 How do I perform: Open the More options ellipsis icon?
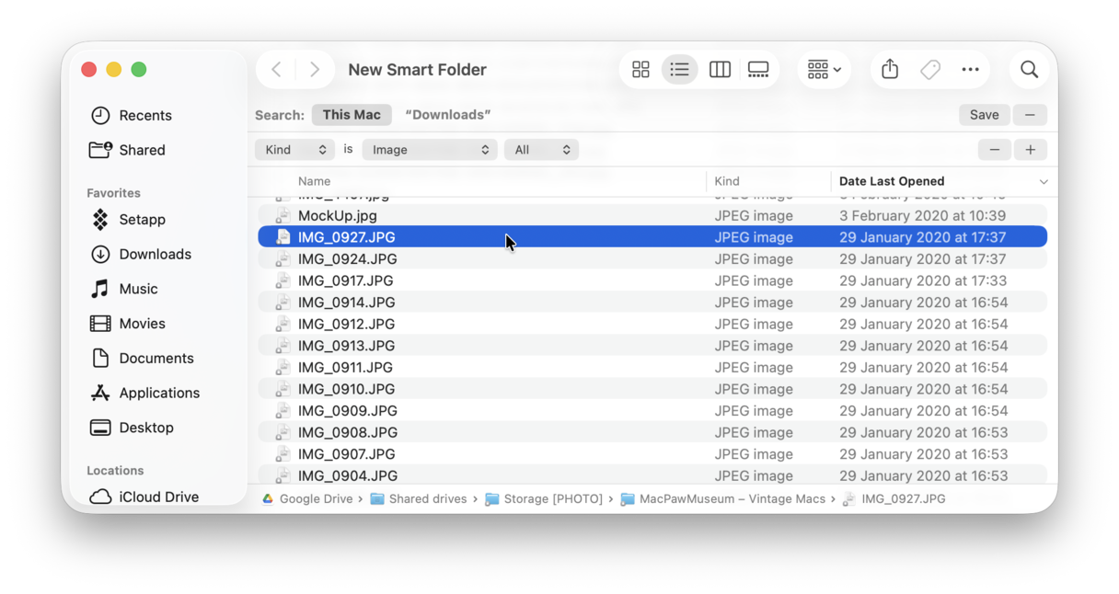(x=970, y=69)
